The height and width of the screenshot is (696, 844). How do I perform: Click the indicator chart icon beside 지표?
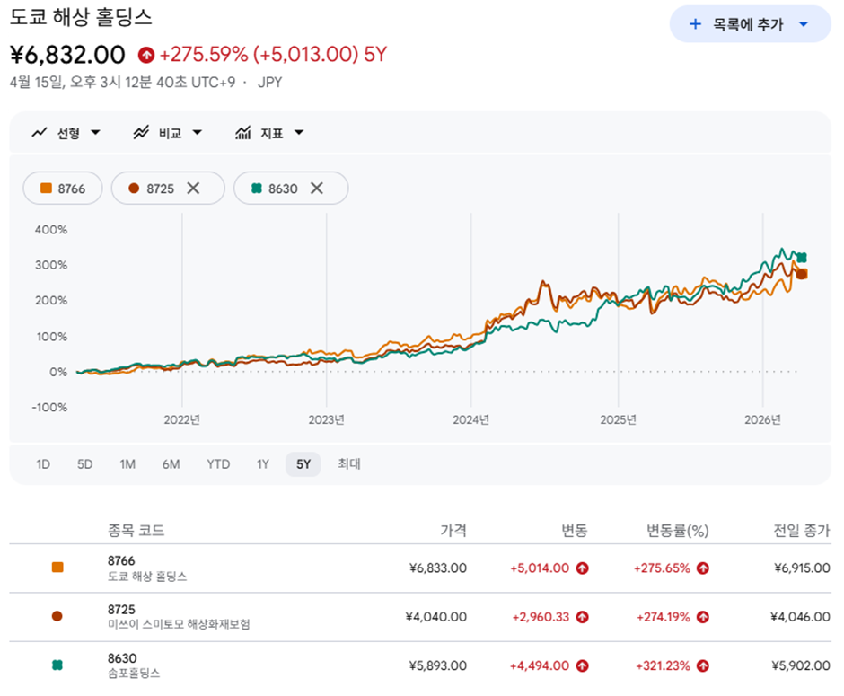tap(242, 133)
